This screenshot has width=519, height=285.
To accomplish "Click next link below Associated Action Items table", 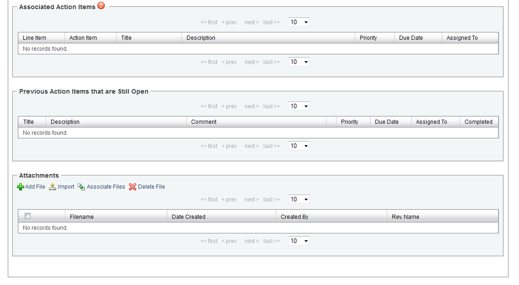I will pyautogui.click(x=251, y=62).
